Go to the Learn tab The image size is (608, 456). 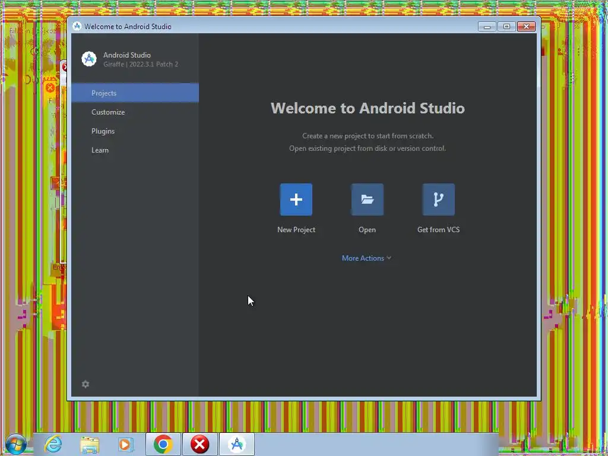135,150
